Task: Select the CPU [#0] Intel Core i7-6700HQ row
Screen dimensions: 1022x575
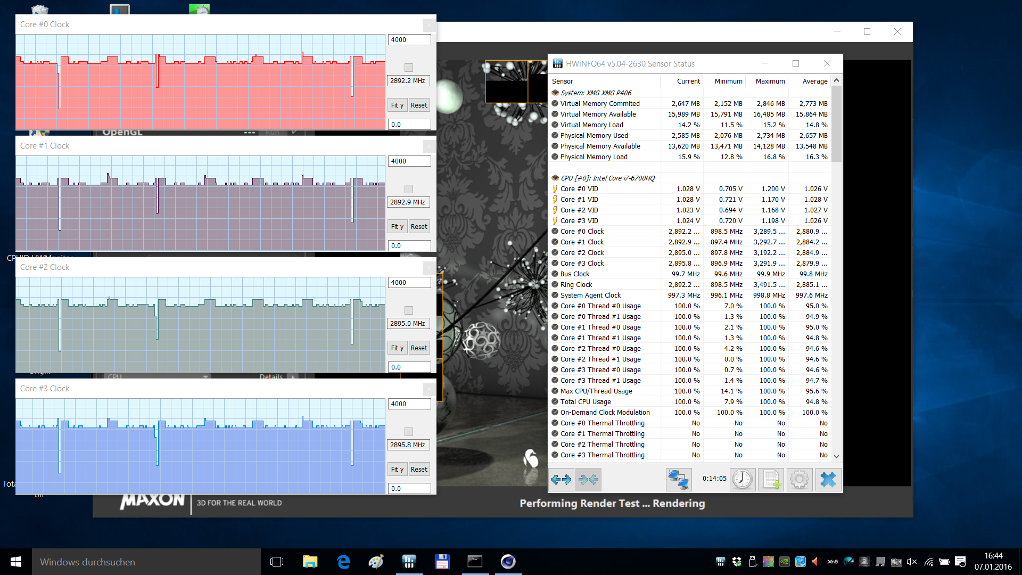Action: click(607, 178)
